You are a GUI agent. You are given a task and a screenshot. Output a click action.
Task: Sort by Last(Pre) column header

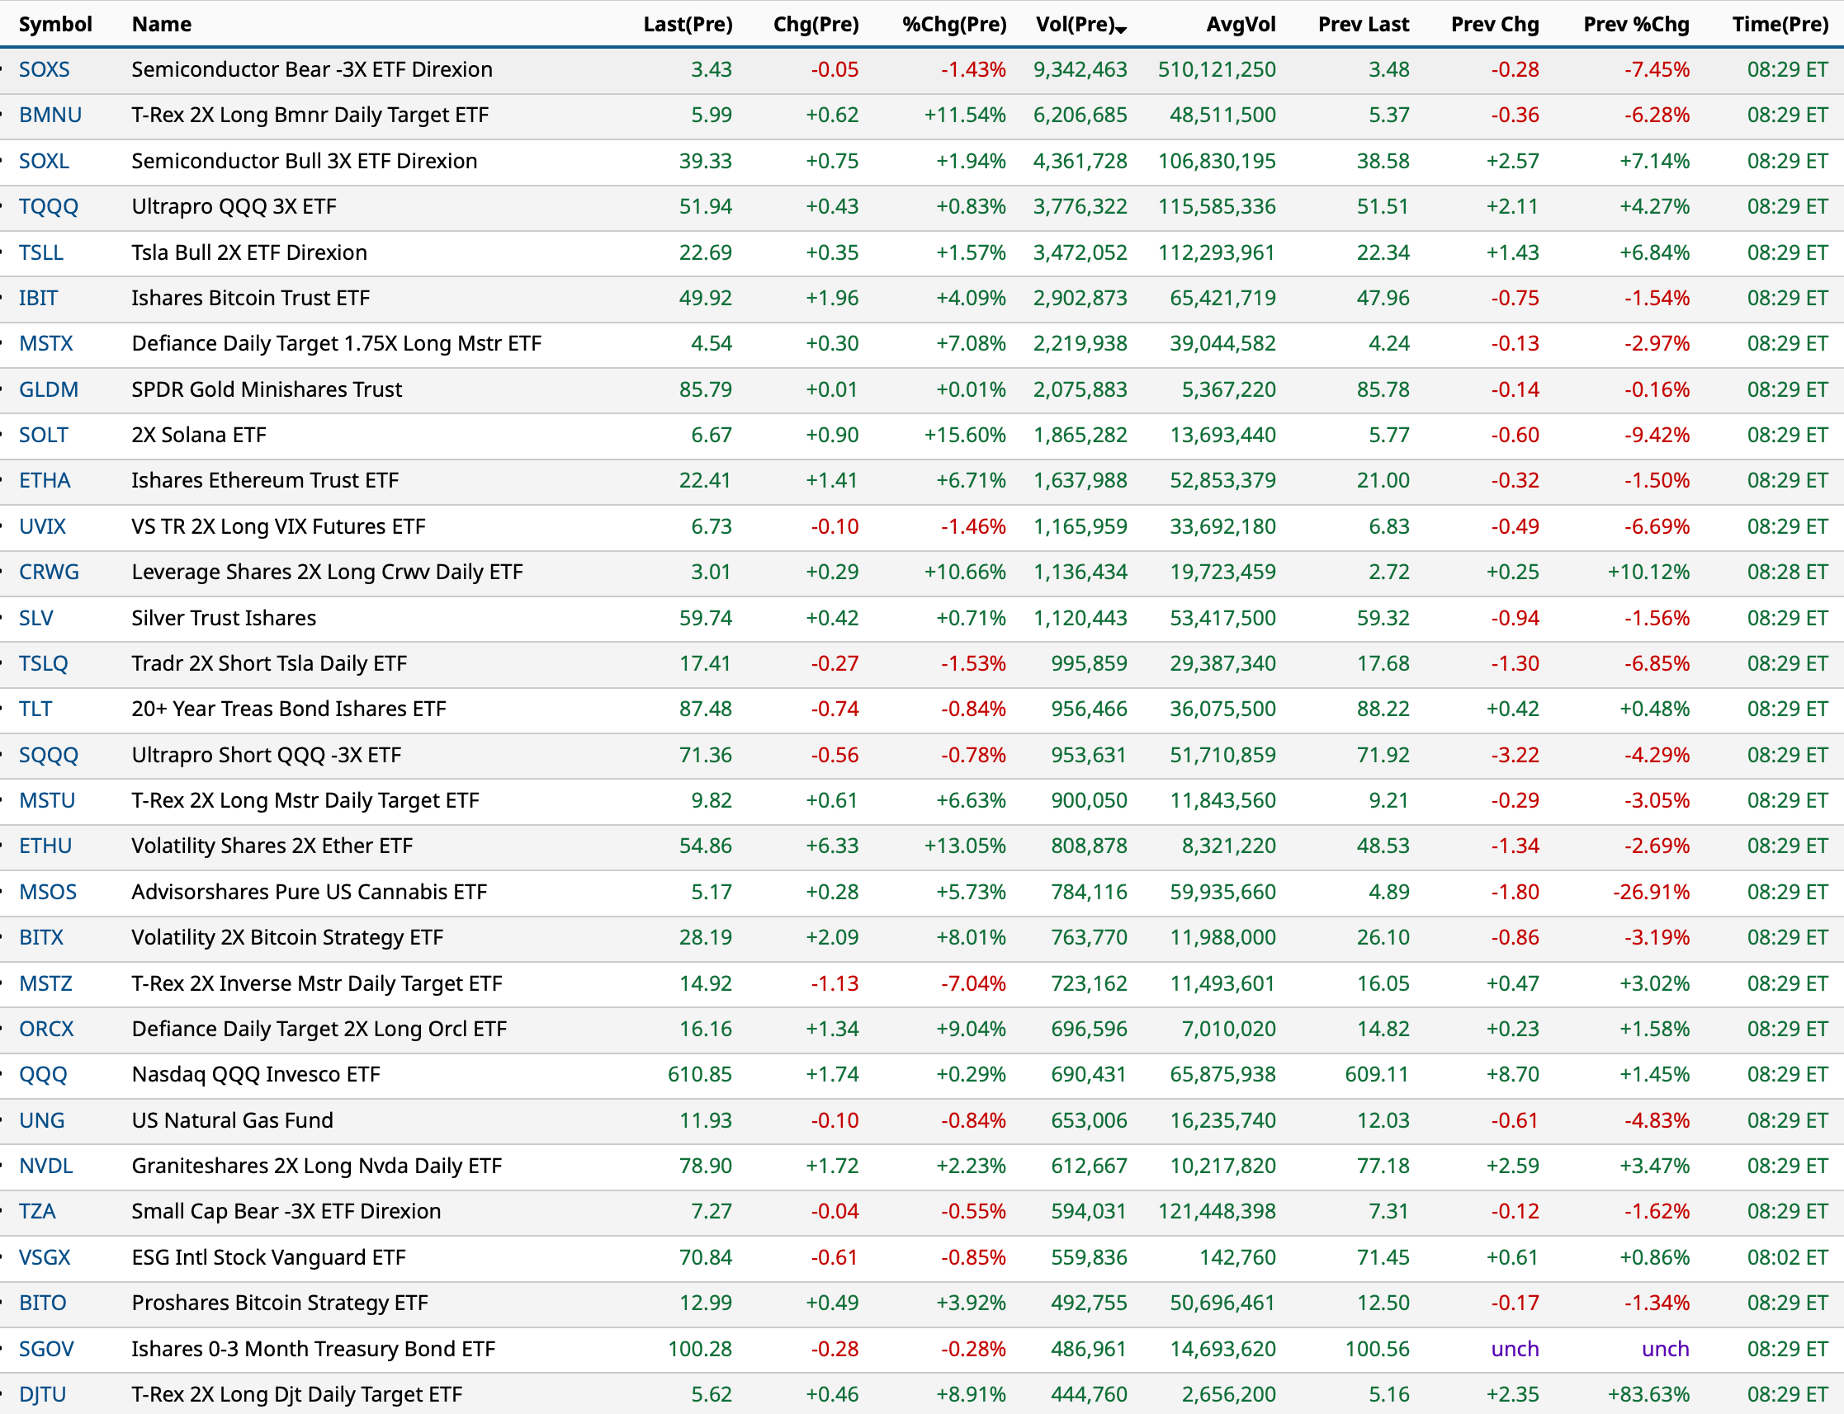pyautogui.click(x=687, y=24)
